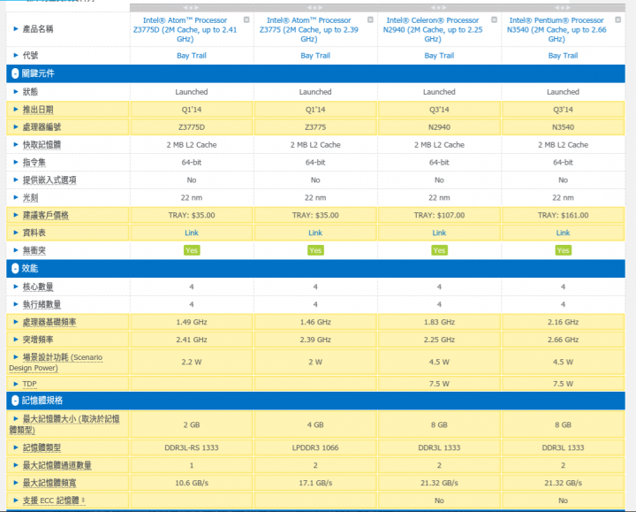Grab the column reorder handle above Z3775D
Screen dimensions: 636x512
[192, 7]
